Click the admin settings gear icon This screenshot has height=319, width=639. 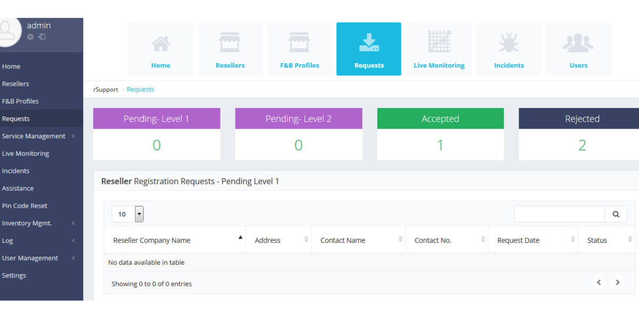[30, 37]
